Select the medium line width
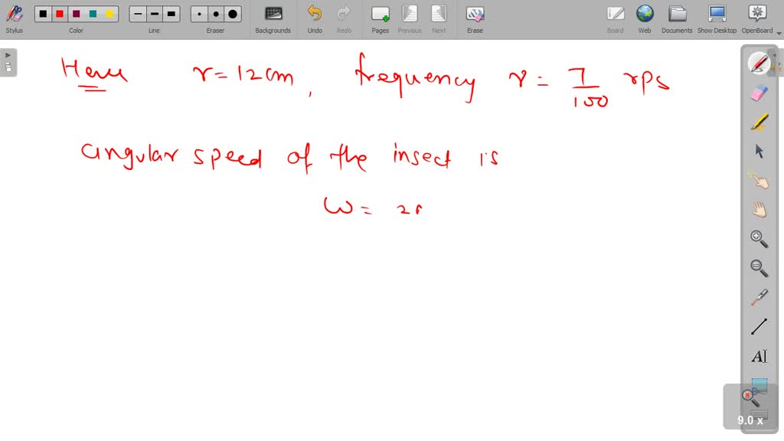This screenshot has width=784, height=441. click(154, 13)
